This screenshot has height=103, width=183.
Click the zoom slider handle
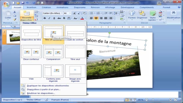153,100
